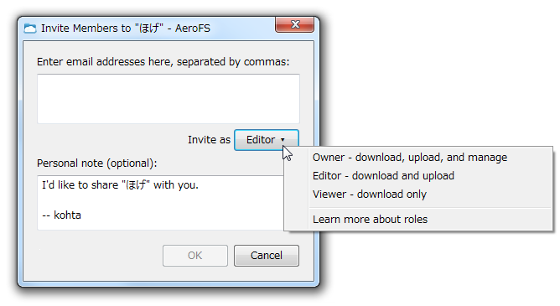This screenshot has height=306, width=560.
Task: Click the AeroFS name in window title
Action: pyautogui.click(x=193, y=29)
